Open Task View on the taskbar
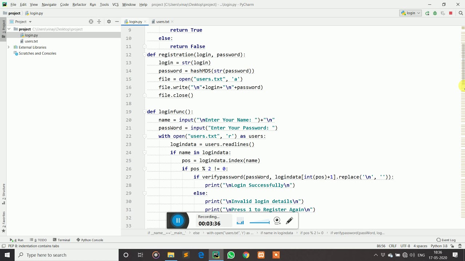 [x=141, y=255]
